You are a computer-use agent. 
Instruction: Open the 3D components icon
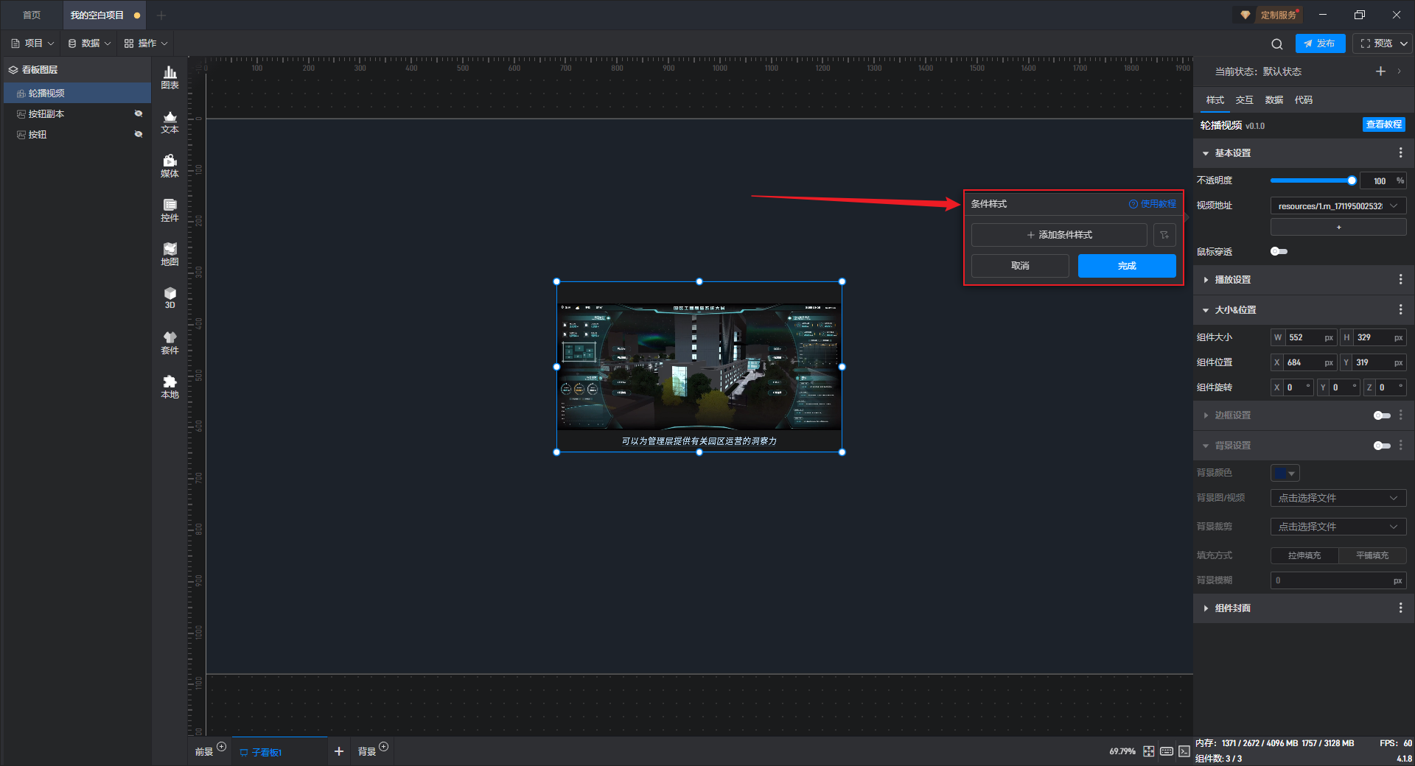point(170,298)
